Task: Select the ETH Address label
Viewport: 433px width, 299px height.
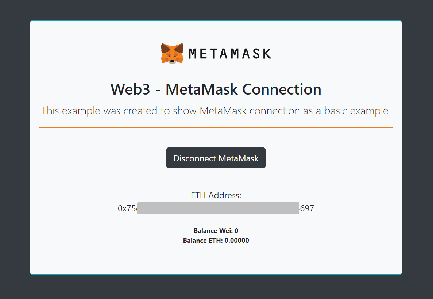Action: tap(216, 195)
